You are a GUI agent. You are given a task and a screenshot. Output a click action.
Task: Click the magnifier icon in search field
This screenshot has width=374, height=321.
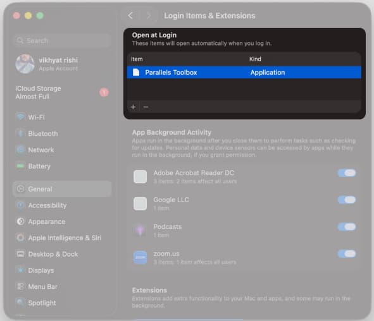pyautogui.click(x=20, y=40)
